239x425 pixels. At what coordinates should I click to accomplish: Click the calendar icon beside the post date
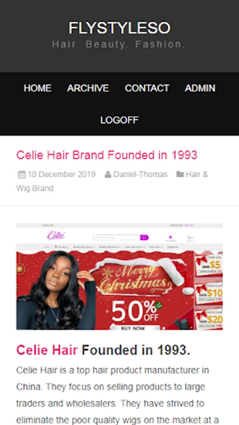(x=22, y=174)
